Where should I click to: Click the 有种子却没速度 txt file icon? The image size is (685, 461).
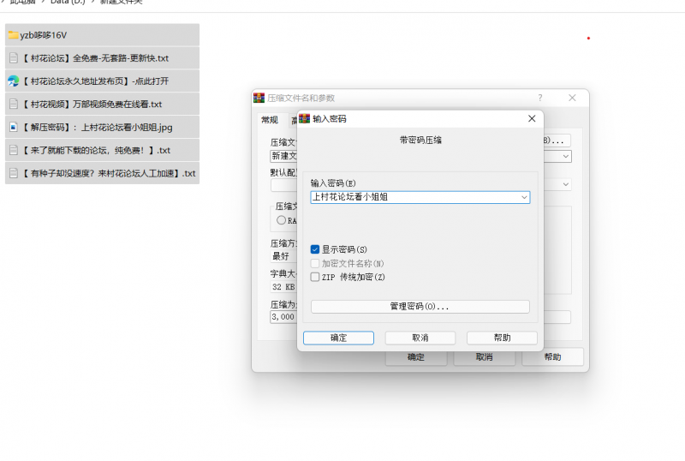click(13, 173)
